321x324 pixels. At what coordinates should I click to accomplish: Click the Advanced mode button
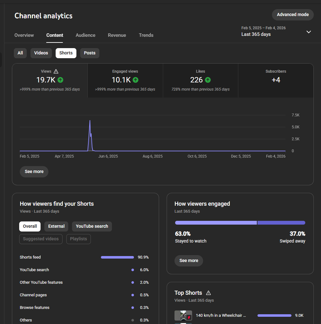293,15
